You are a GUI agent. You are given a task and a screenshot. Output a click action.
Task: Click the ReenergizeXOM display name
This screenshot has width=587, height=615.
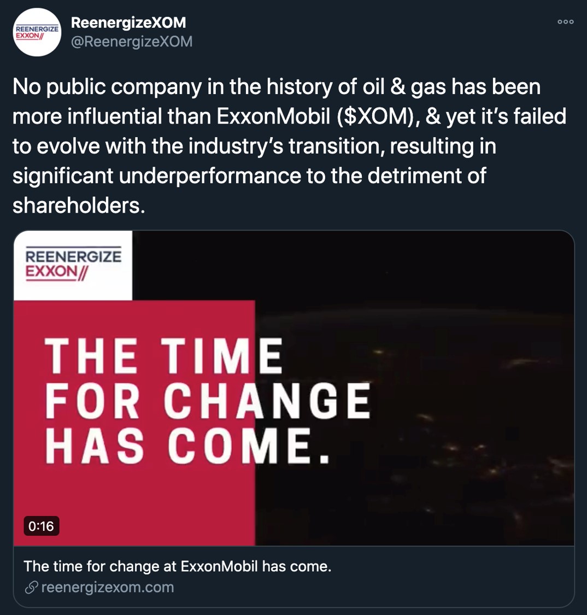128,22
